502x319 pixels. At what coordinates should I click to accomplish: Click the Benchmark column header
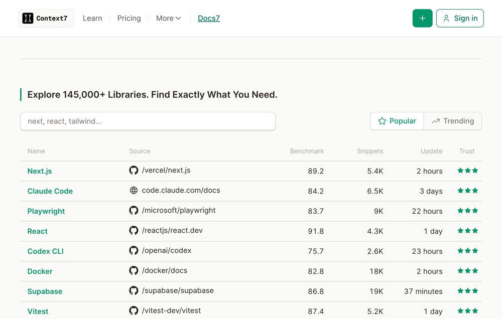coord(307,151)
